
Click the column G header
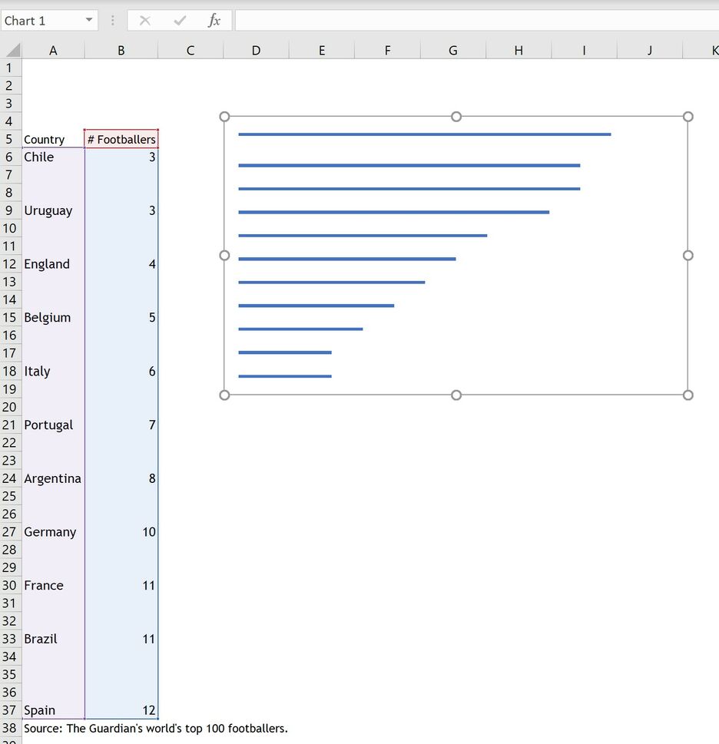(x=453, y=49)
